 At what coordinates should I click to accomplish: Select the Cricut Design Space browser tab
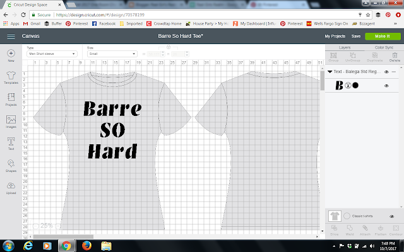[x=34, y=4]
